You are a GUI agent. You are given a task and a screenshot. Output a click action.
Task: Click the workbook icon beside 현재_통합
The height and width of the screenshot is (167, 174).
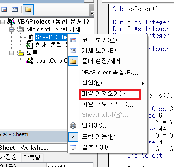click(x=29, y=45)
